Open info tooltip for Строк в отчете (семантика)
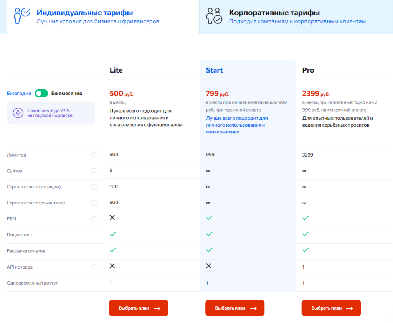393x323 pixels. click(94, 203)
